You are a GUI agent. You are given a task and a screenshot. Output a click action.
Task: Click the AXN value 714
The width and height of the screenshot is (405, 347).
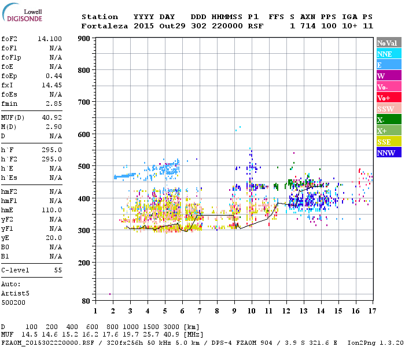[308, 26]
